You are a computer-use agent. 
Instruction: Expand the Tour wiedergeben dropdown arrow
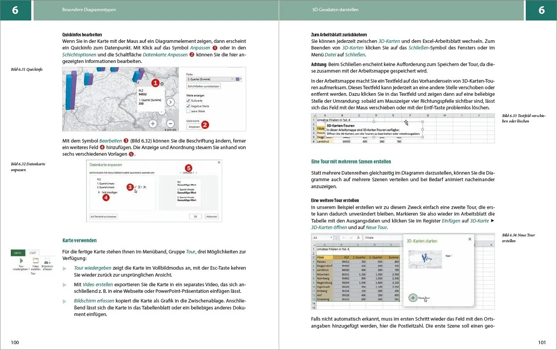click(x=29, y=269)
